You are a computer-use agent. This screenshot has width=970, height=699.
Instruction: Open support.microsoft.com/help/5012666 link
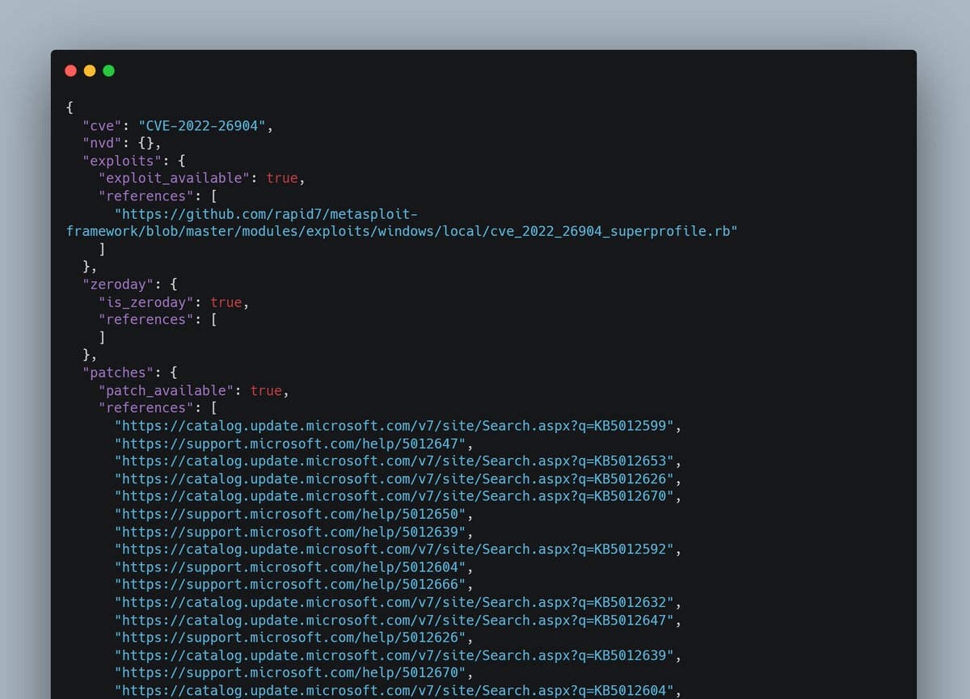click(x=290, y=585)
